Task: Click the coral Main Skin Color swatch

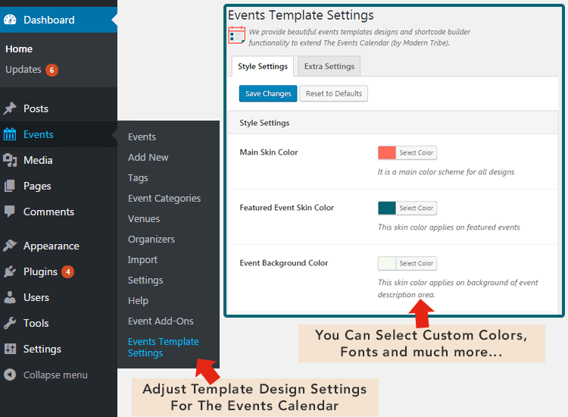Action: coord(387,152)
